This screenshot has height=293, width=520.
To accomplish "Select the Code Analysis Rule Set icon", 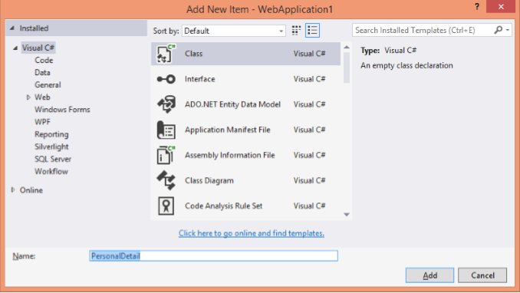I will [166, 206].
